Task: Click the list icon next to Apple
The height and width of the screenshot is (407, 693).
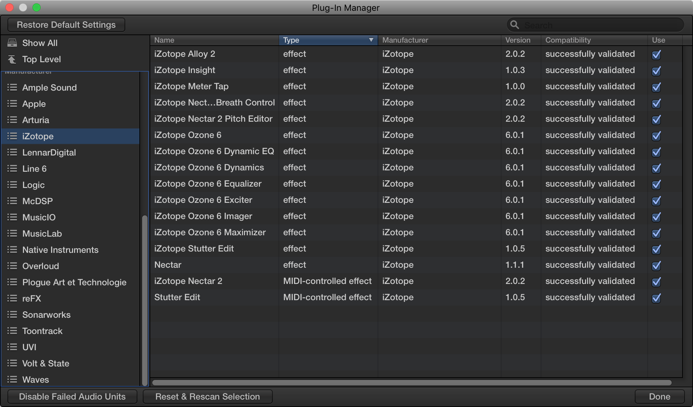Action: pyautogui.click(x=12, y=103)
